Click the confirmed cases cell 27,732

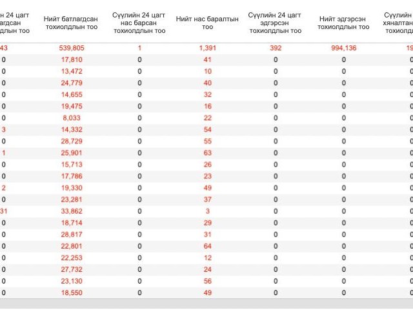[x=72, y=269]
